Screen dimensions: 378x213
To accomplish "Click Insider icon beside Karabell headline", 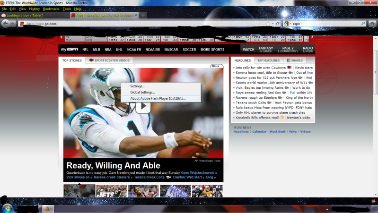I will point(282,118).
